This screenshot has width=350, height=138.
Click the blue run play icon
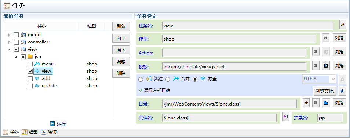click(x=52, y=124)
